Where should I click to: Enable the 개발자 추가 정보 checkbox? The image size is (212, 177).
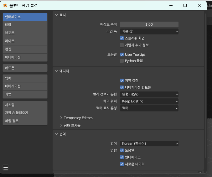tap(122, 45)
